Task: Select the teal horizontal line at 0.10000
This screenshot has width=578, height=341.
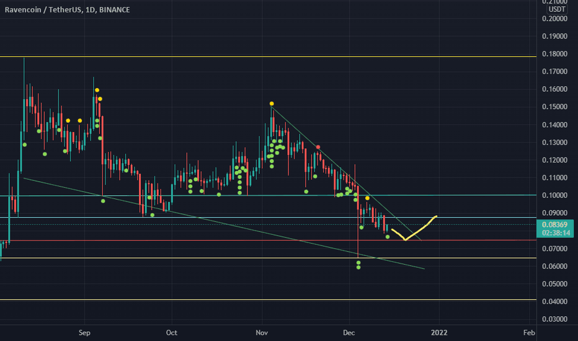Action: [x=268, y=195]
